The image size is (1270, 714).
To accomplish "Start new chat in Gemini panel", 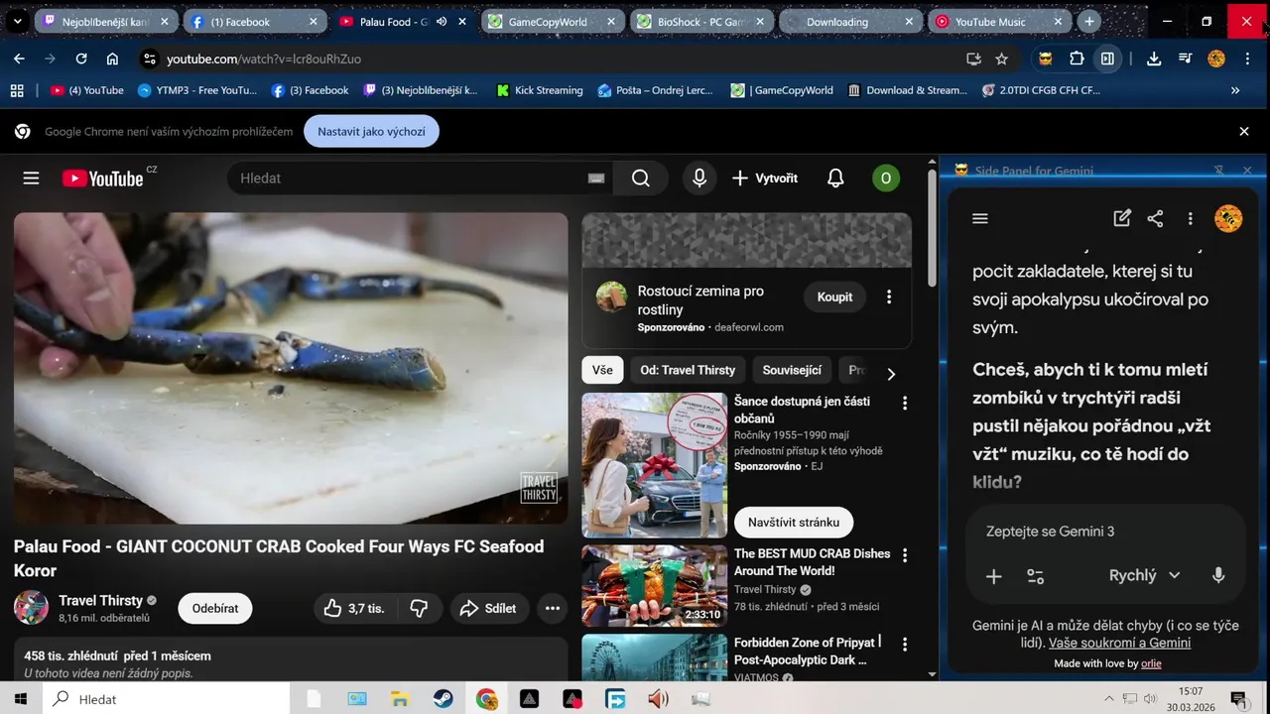I will click(x=1122, y=218).
